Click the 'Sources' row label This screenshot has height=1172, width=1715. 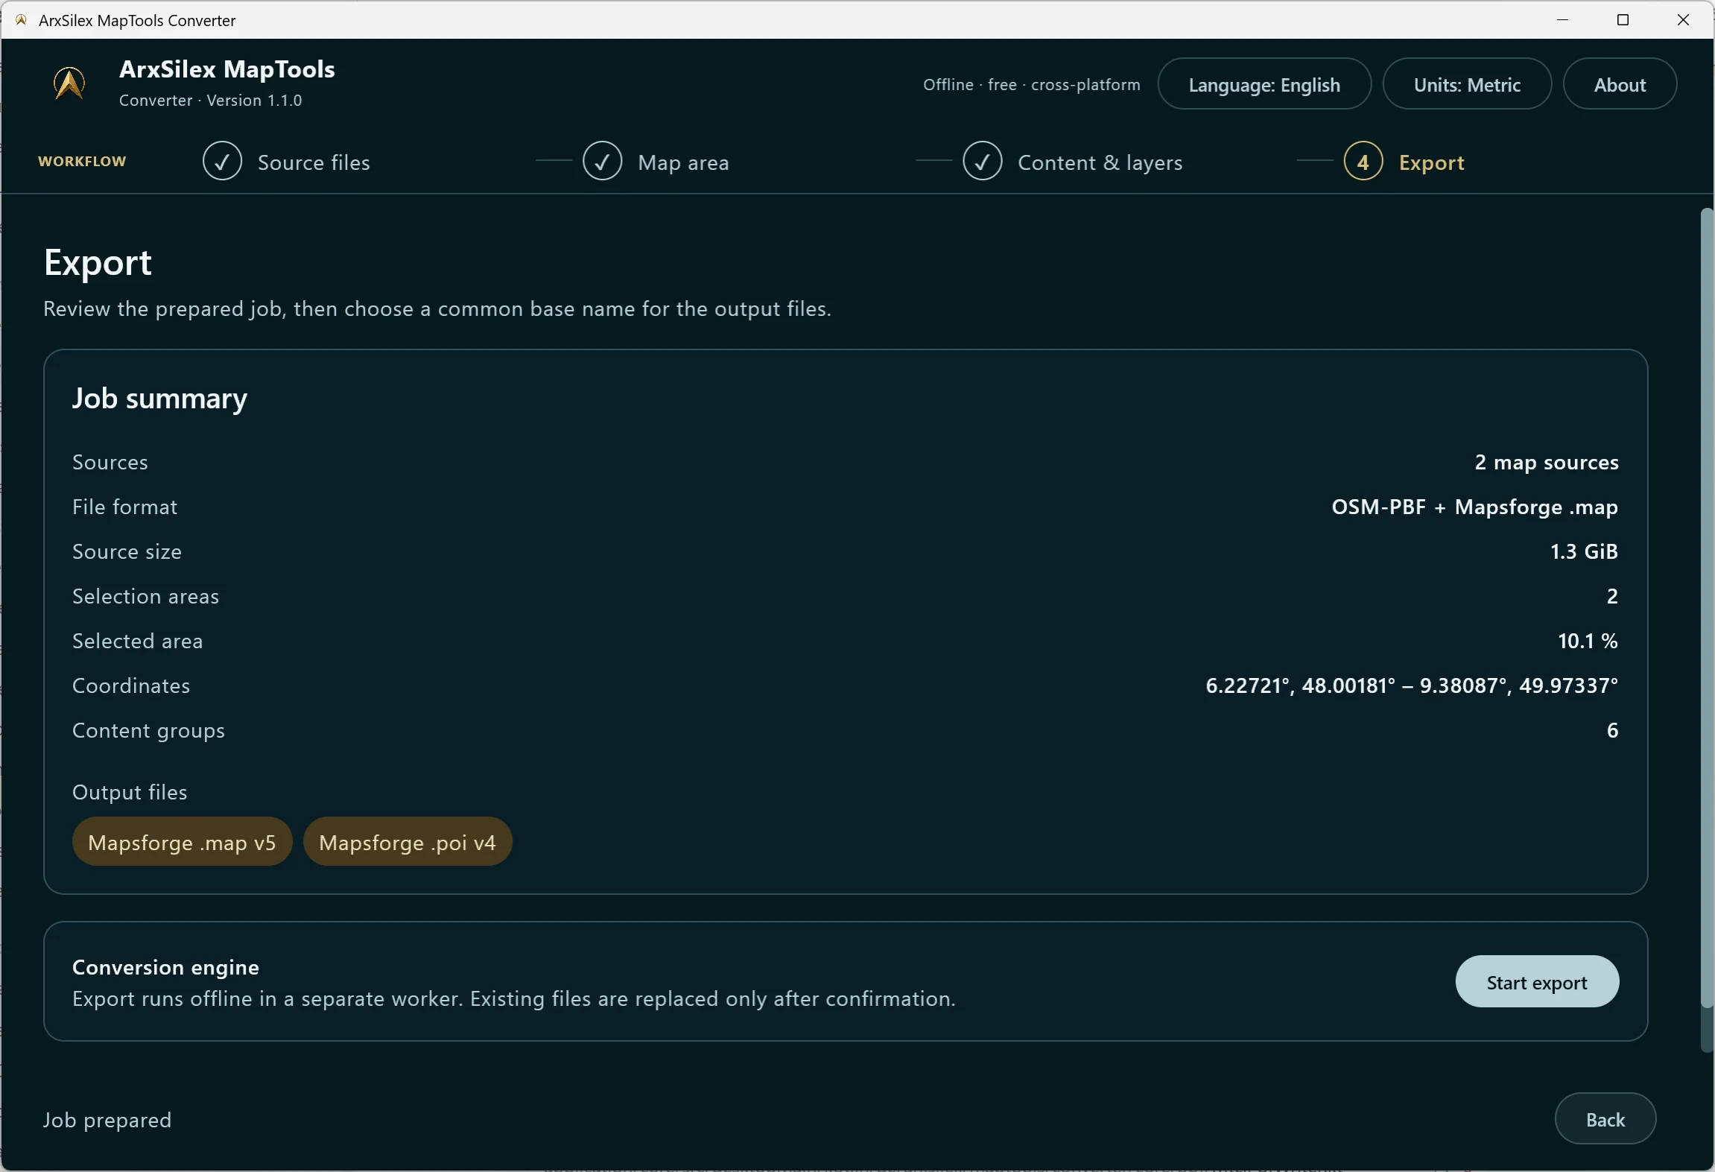(x=110, y=462)
